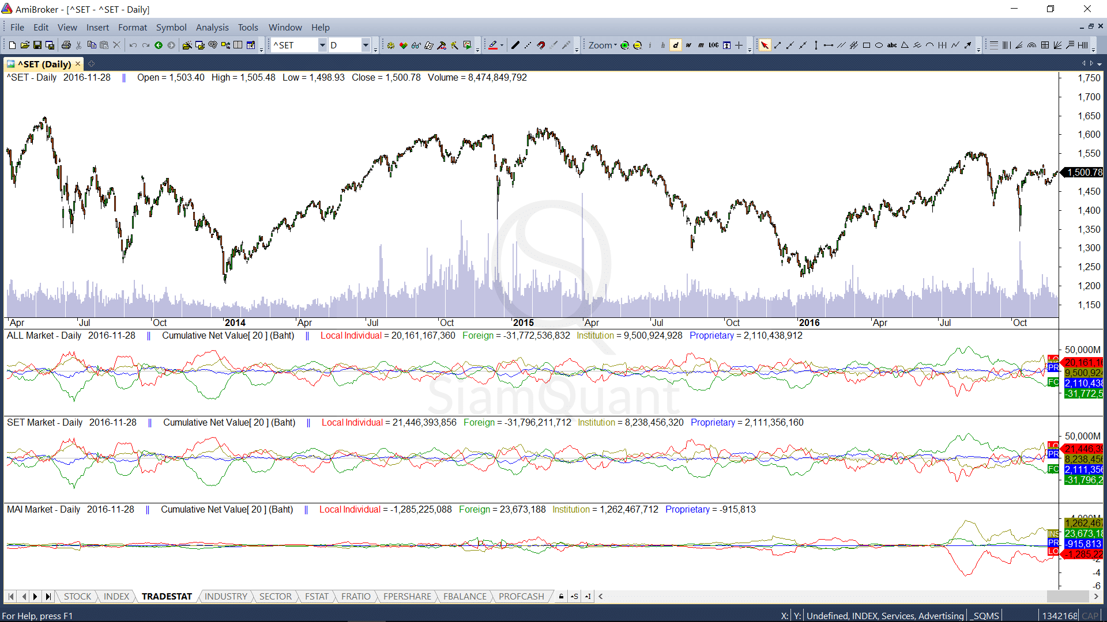Close the ^SET (Daily) chart tab
Viewport: 1107px width, 622px height.
click(x=78, y=64)
